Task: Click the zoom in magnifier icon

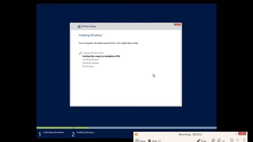Action: point(213,140)
